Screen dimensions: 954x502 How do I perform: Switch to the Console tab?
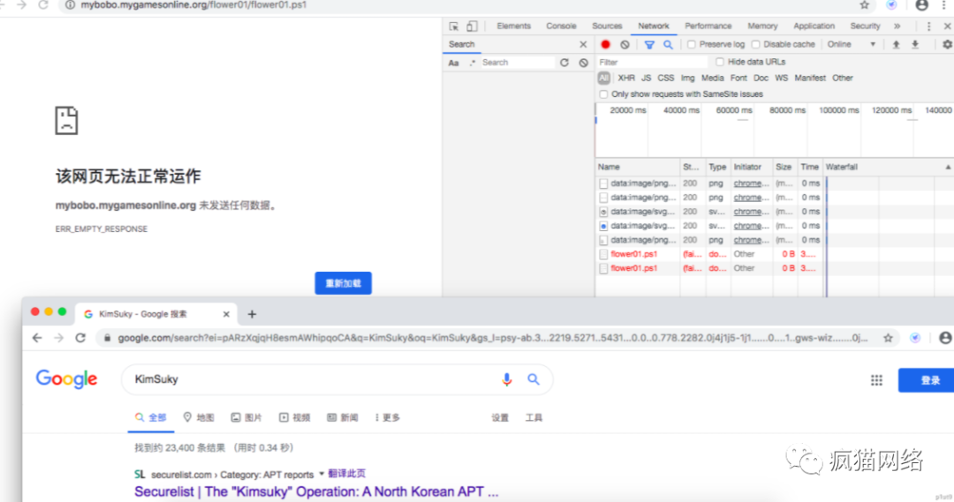tap(561, 26)
